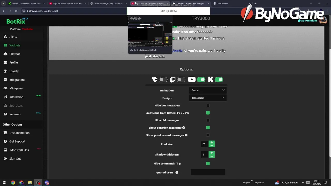331x186 pixels.
Task: Toggle the Trovo platform switch
Action: pyautogui.click(x=163, y=80)
